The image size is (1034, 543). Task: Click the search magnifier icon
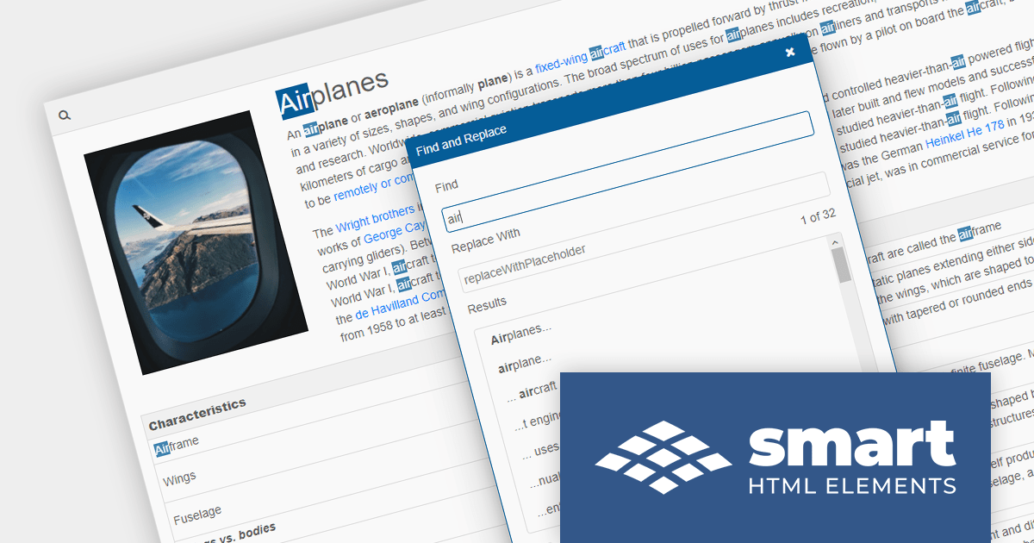65,115
